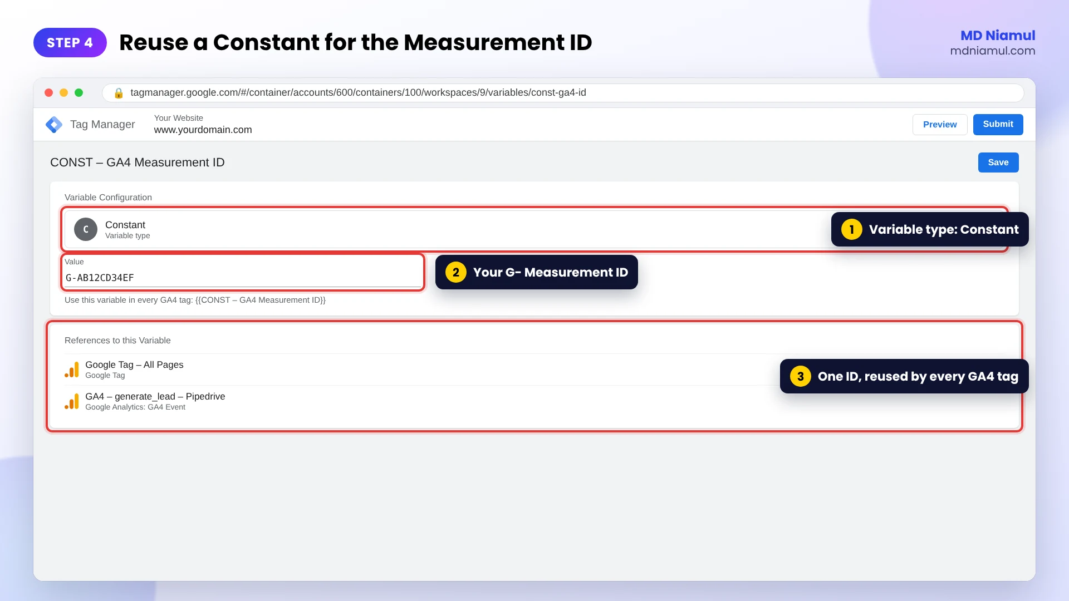Click the Your Website account label
The image size is (1069, 601).
click(x=179, y=118)
